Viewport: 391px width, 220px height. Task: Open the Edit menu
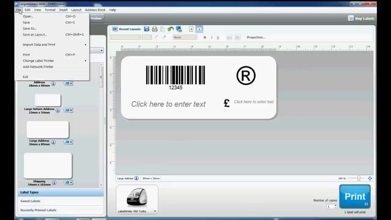(27, 10)
